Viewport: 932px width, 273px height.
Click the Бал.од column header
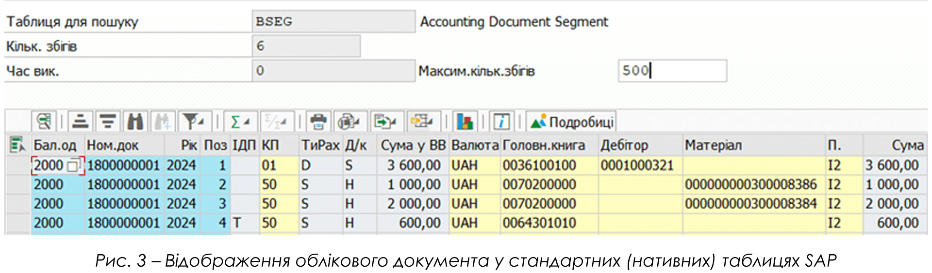pos(58,145)
